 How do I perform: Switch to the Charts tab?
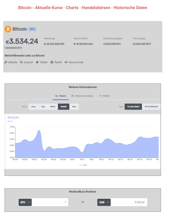[x=61, y=96]
